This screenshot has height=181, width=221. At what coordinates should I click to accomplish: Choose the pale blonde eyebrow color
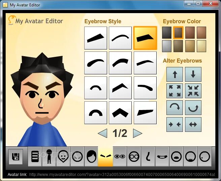[x=201, y=46]
